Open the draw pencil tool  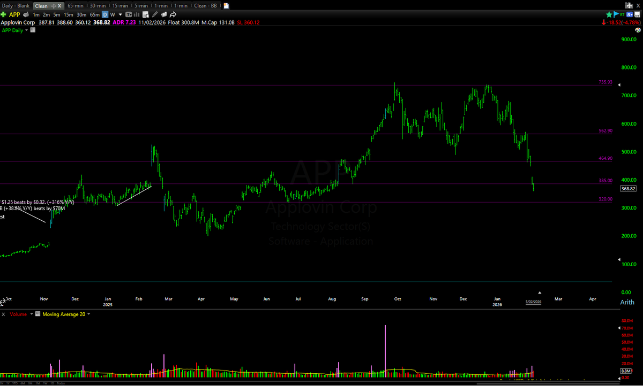(x=155, y=14)
